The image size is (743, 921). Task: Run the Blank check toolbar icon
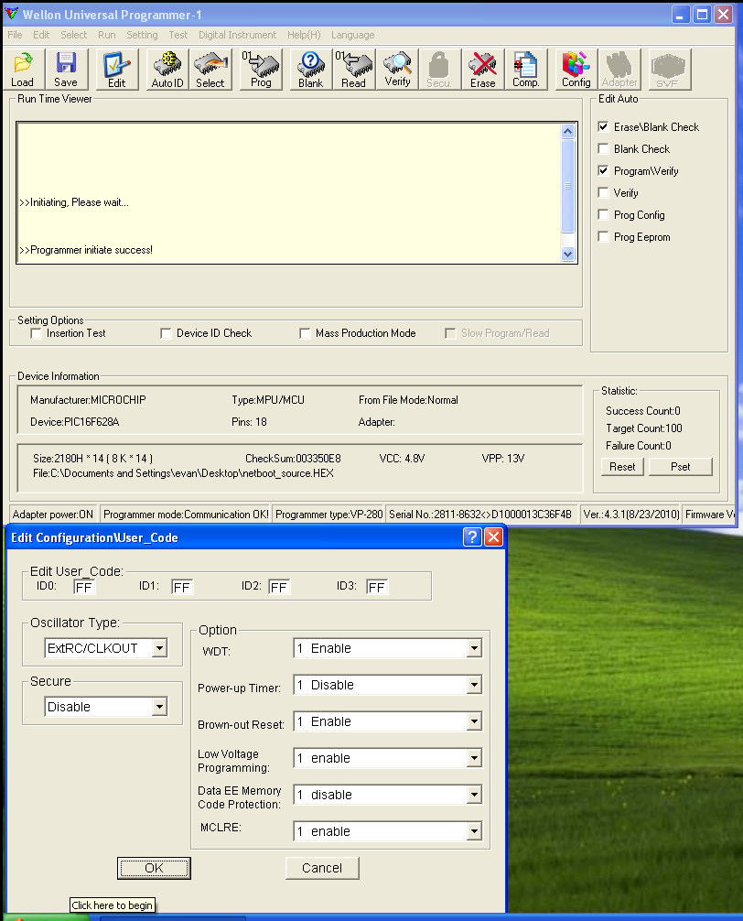pyautogui.click(x=310, y=70)
